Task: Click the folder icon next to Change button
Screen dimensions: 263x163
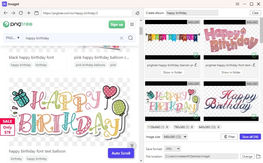Action: [x=258, y=156]
